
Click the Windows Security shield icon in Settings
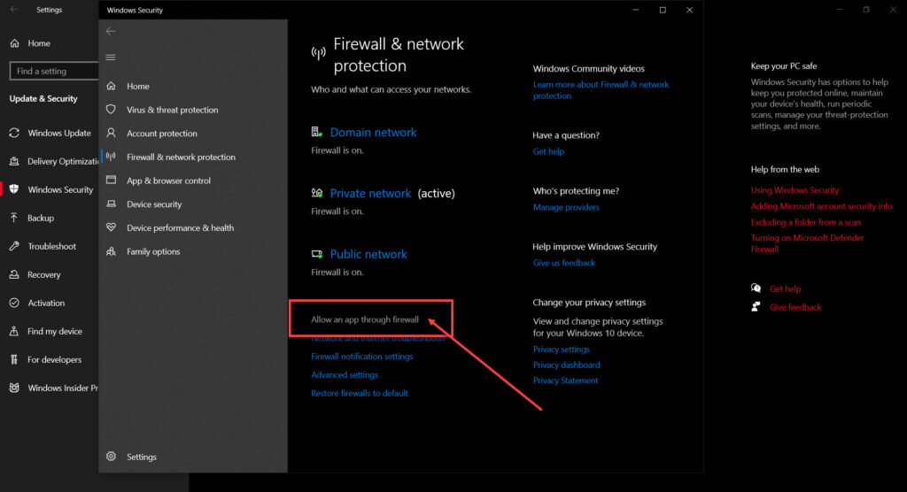coord(14,189)
